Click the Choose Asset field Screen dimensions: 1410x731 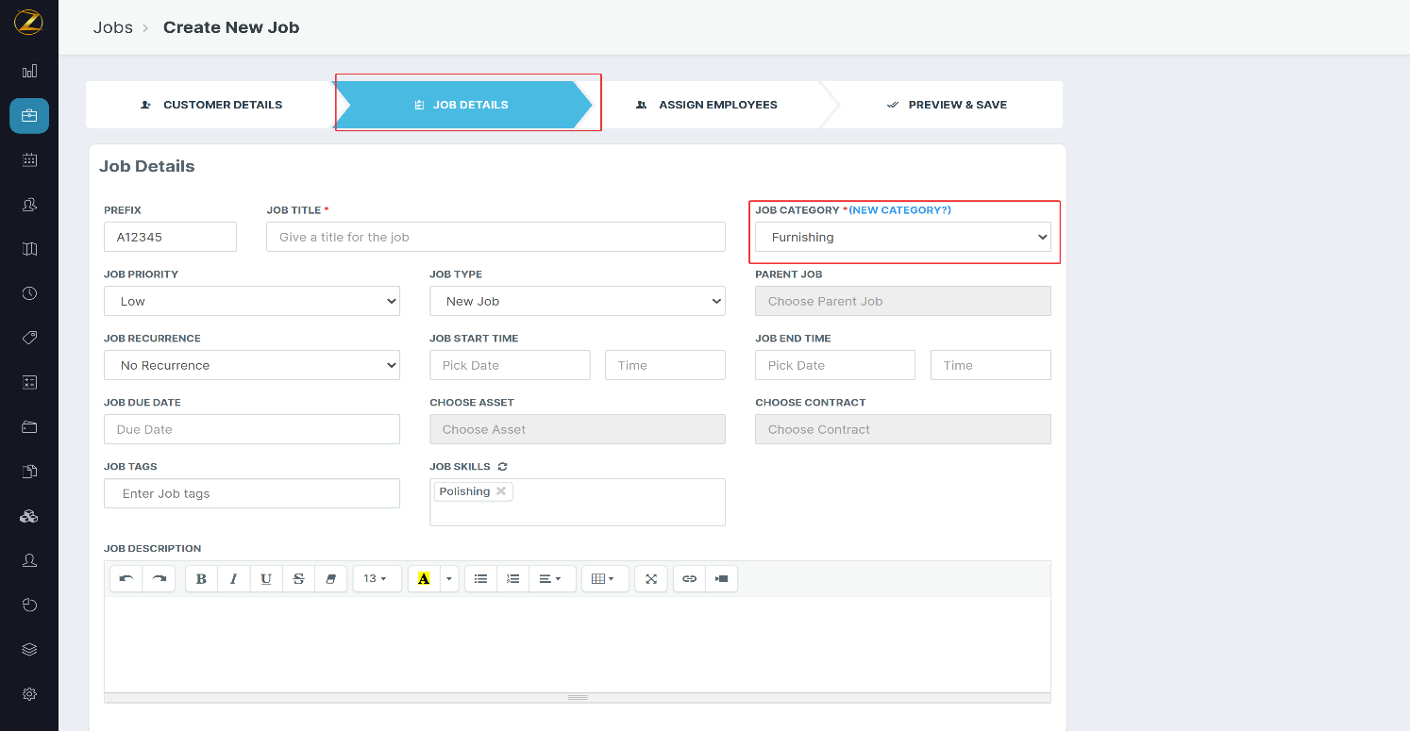click(x=578, y=429)
